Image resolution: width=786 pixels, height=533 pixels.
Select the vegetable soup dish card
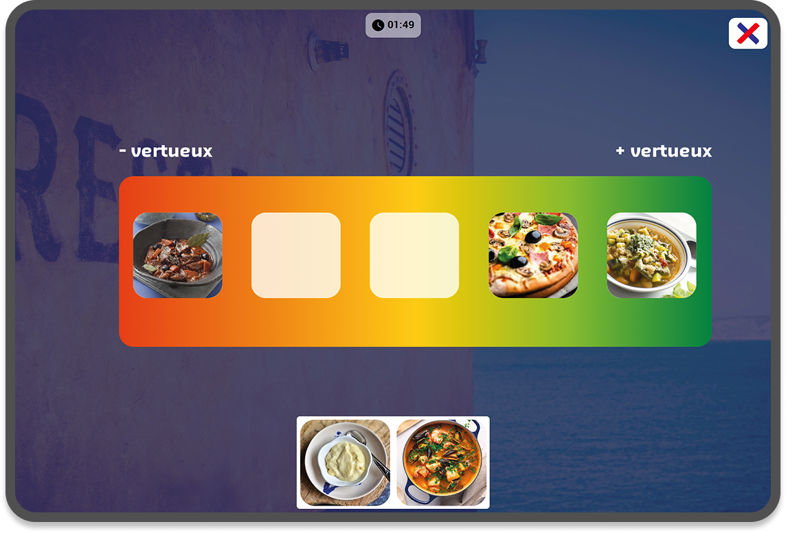tap(651, 255)
